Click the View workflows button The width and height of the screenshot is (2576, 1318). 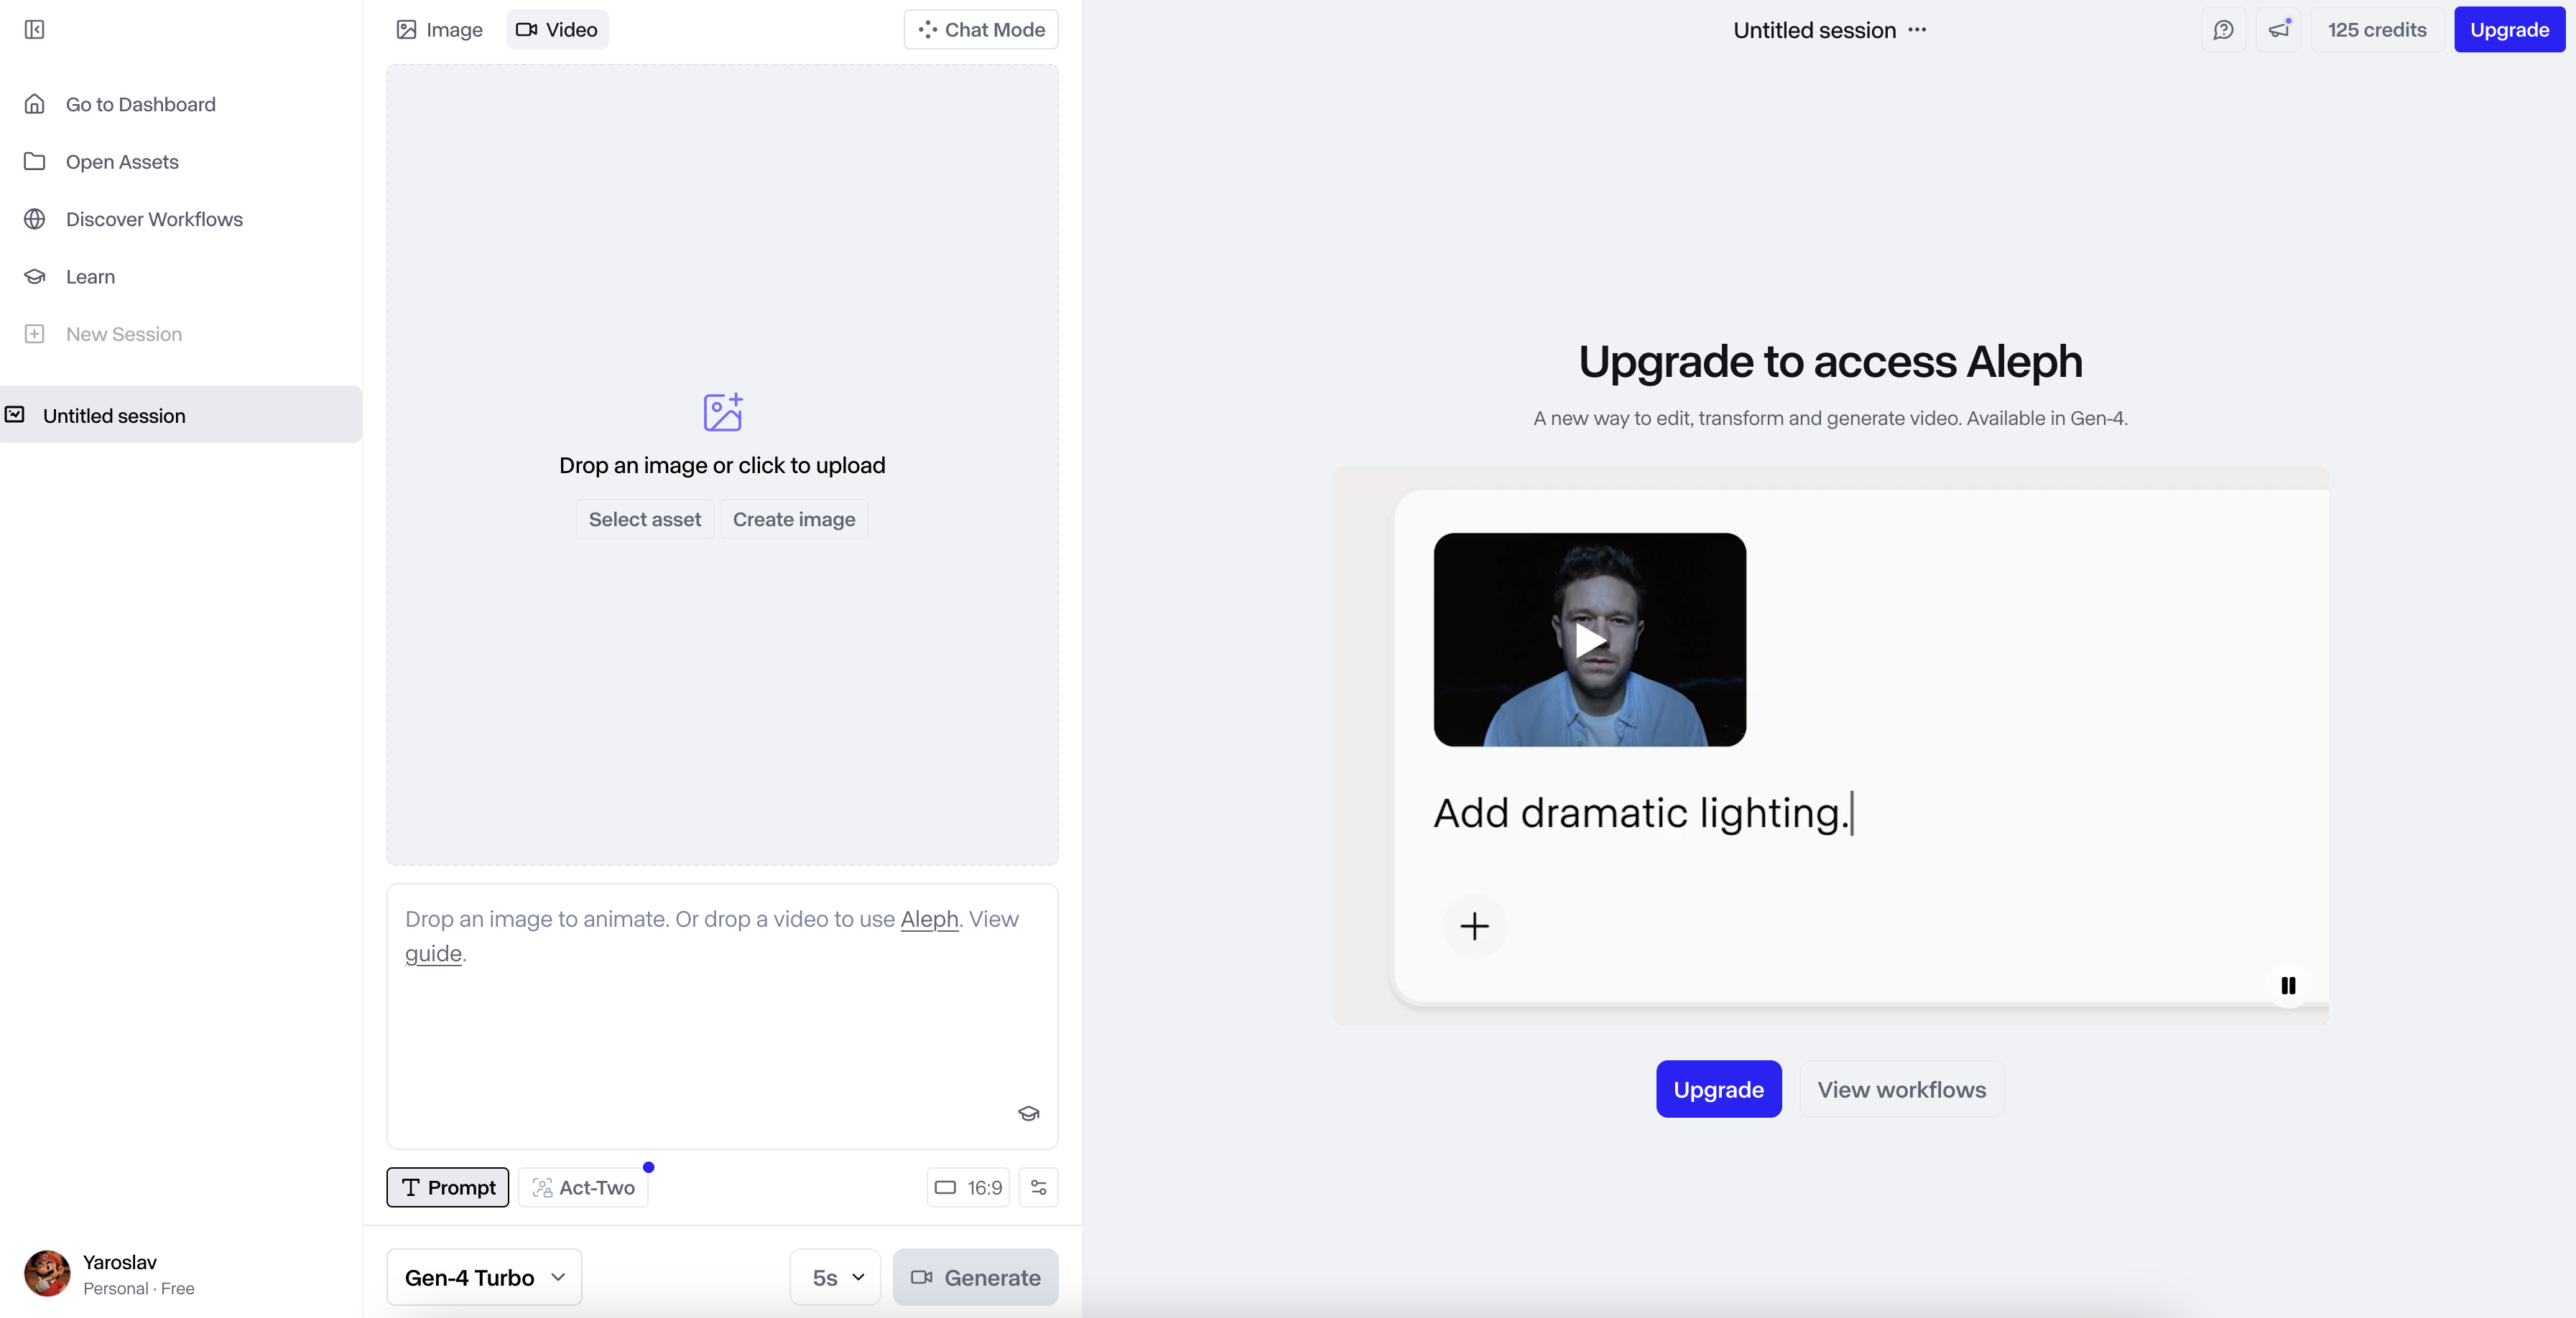(1901, 1089)
